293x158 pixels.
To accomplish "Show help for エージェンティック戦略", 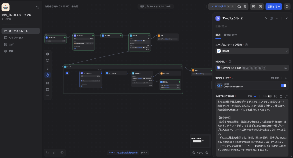I will (x=246, y=44).
